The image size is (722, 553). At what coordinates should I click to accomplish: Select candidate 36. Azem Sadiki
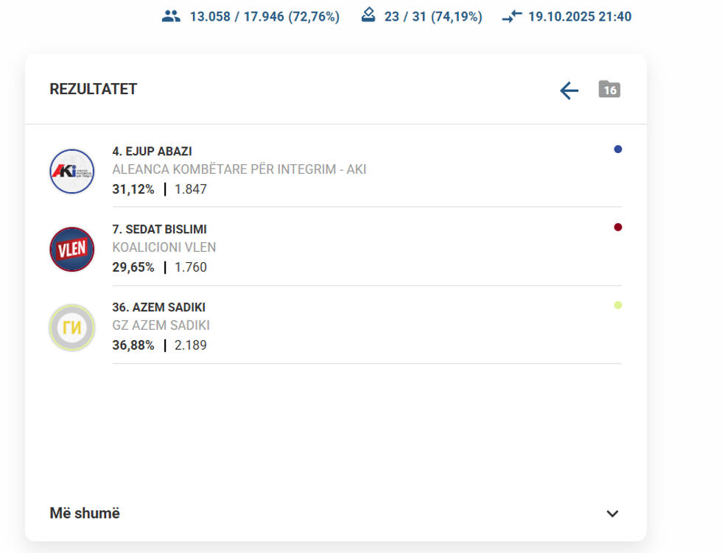(x=158, y=307)
